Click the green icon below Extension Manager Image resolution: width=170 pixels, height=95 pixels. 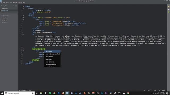[169, 12]
